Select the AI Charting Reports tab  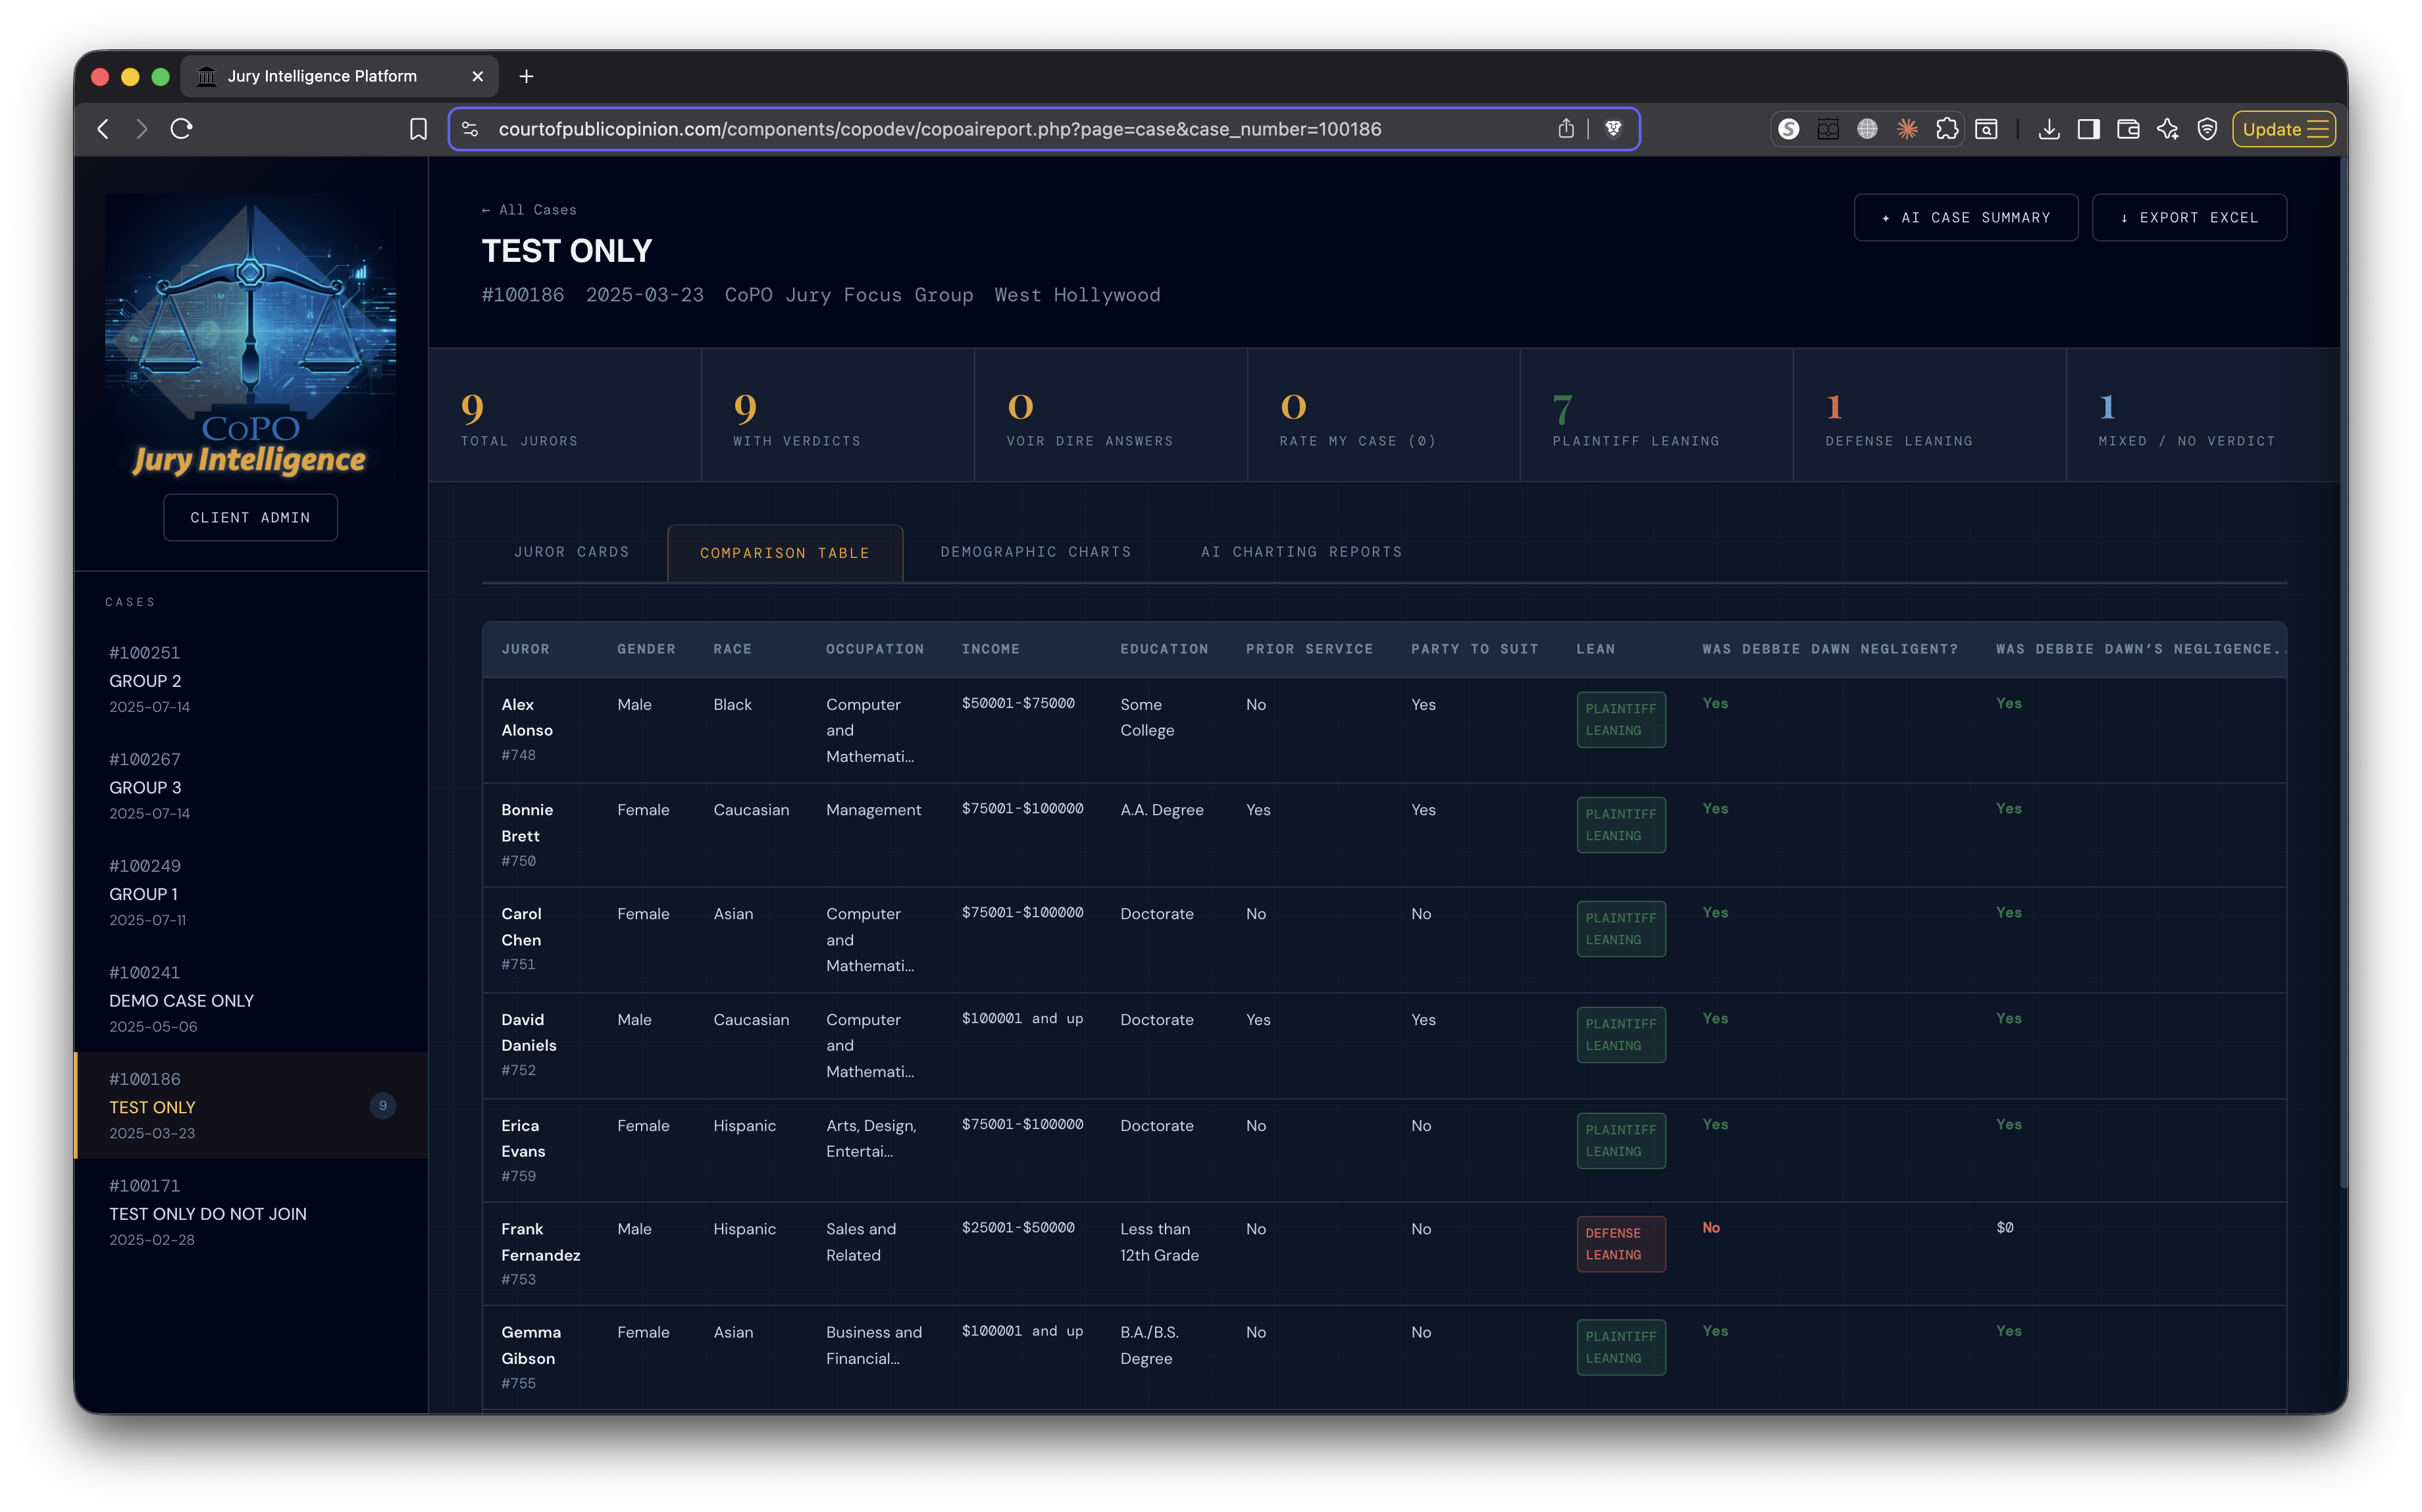click(x=1301, y=552)
